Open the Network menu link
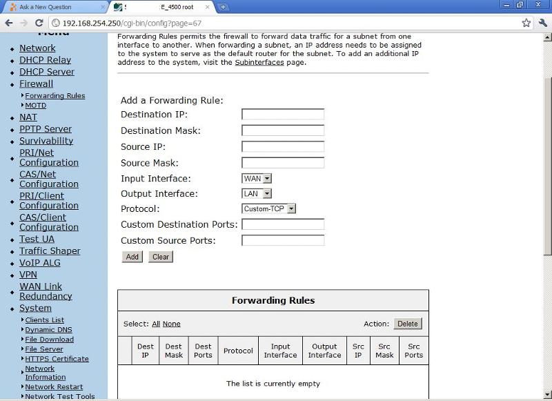The width and height of the screenshot is (552, 401). pos(37,48)
